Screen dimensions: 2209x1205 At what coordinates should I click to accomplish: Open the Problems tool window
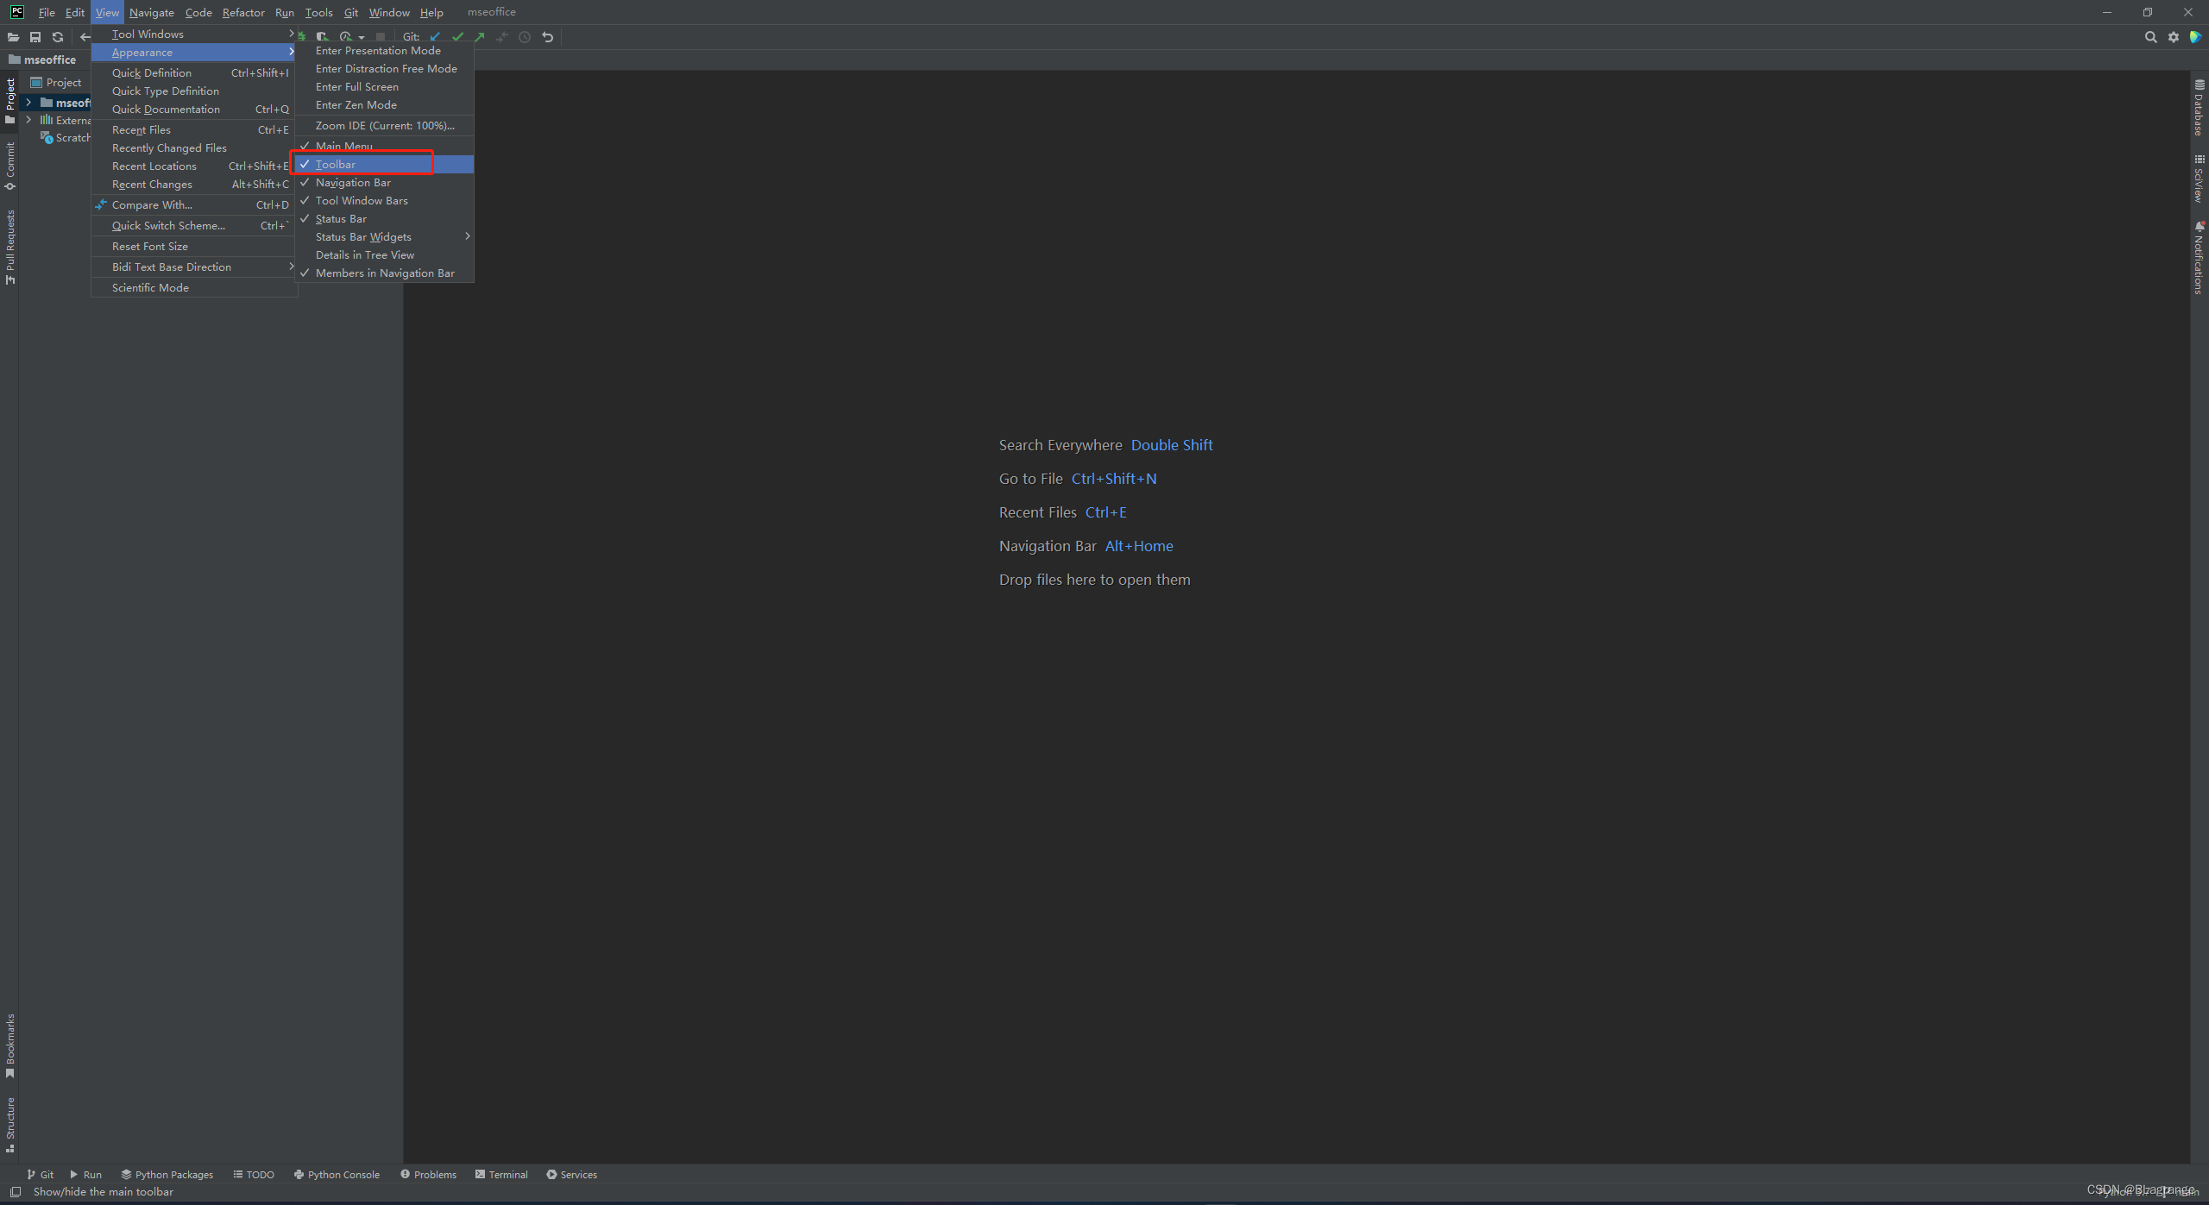(429, 1174)
